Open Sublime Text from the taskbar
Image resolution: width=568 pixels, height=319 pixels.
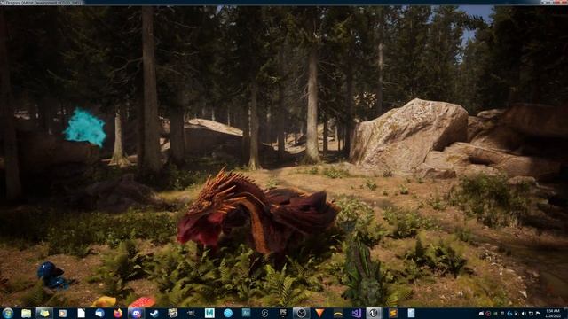pyautogui.click(x=392, y=313)
